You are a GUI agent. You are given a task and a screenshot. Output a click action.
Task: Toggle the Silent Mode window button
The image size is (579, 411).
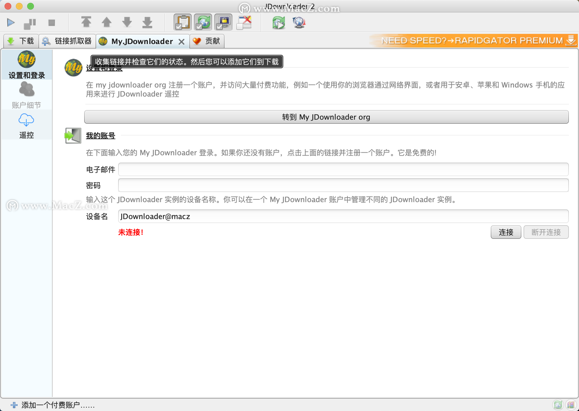point(244,23)
